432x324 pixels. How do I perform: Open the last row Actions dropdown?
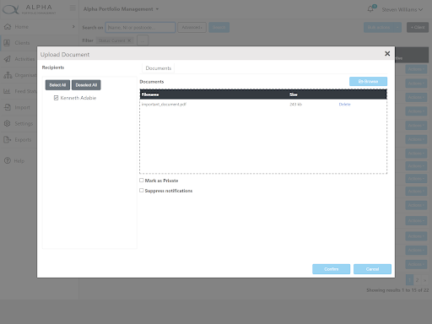(x=416, y=264)
